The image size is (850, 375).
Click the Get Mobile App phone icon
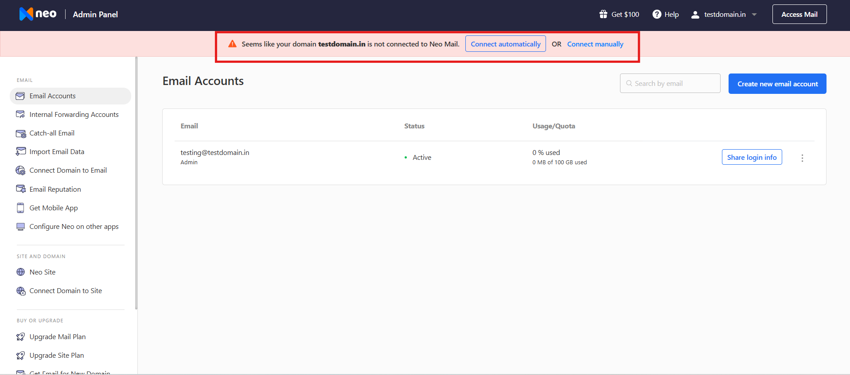click(x=20, y=208)
